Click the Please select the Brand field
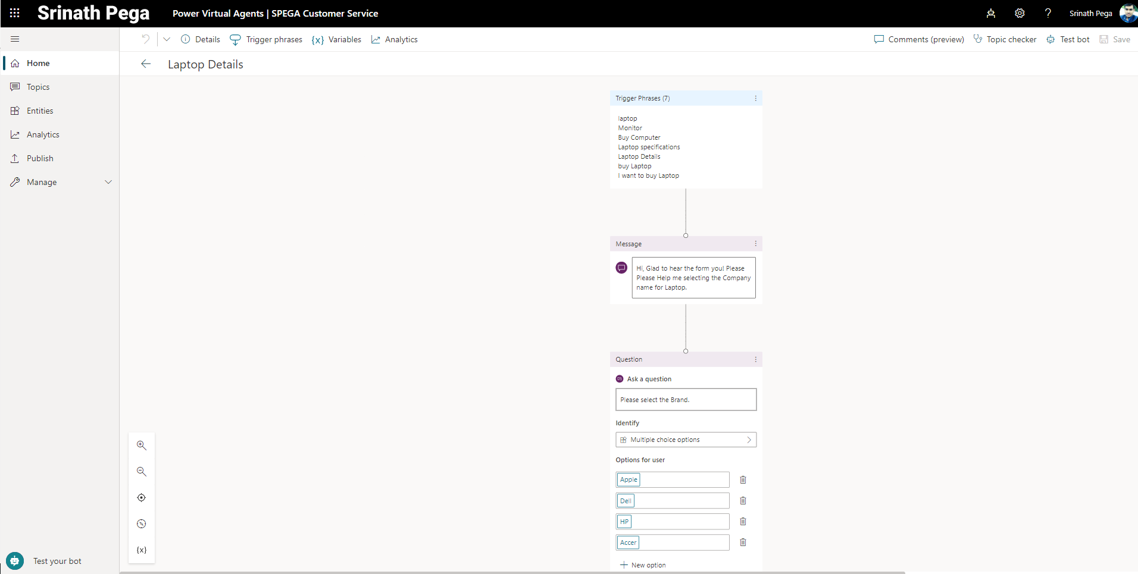Screen dimensions: 1138x574 tap(686, 400)
